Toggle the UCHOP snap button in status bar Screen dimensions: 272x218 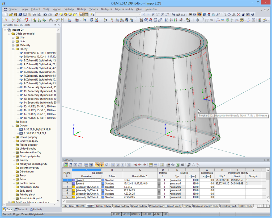click(116, 214)
